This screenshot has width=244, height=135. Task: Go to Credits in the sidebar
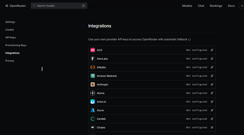[10, 30]
